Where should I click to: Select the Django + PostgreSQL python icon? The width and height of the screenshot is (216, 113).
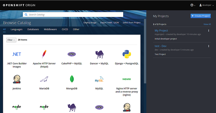coord(127,54)
